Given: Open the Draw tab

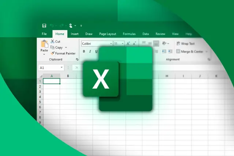Looking at the screenshot, I should pyautogui.click(x=89, y=34).
